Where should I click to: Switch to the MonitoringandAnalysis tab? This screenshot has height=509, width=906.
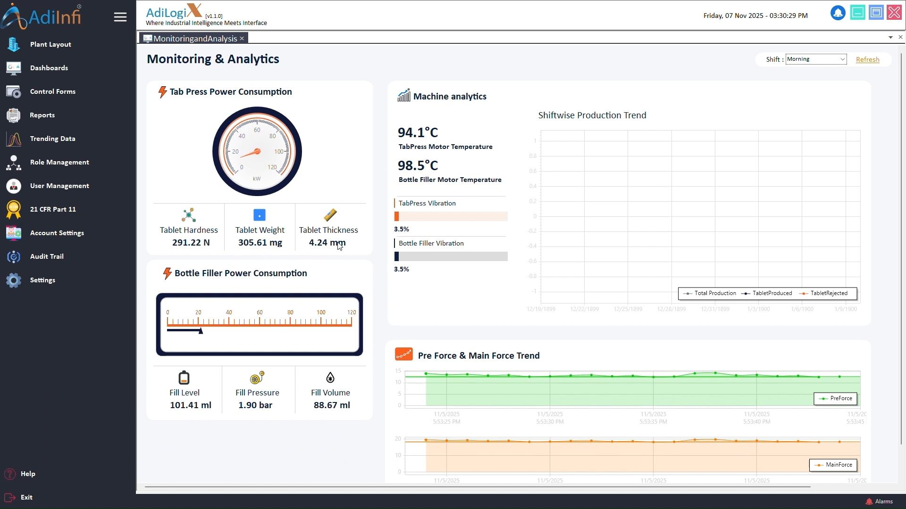click(x=193, y=38)
